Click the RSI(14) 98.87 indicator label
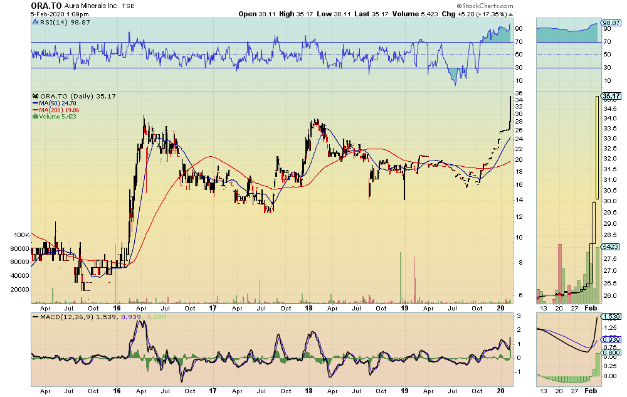This screenshot has width=627, height=397. pos(65,23)
